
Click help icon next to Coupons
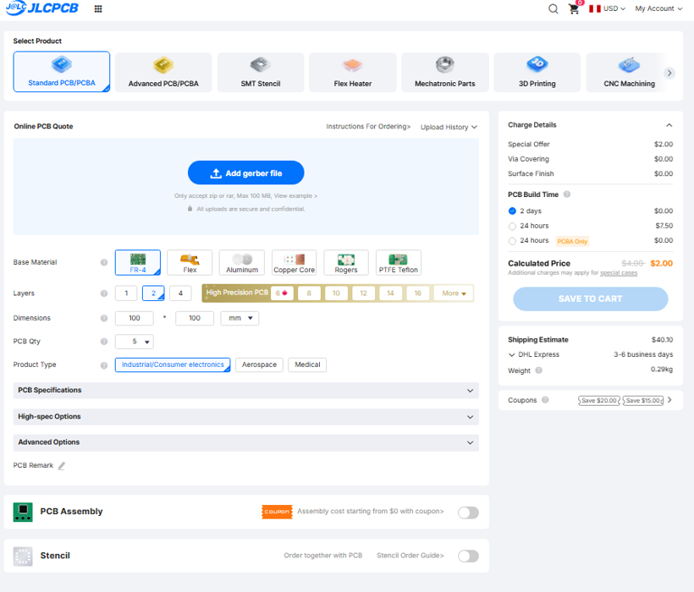[545, 400]
